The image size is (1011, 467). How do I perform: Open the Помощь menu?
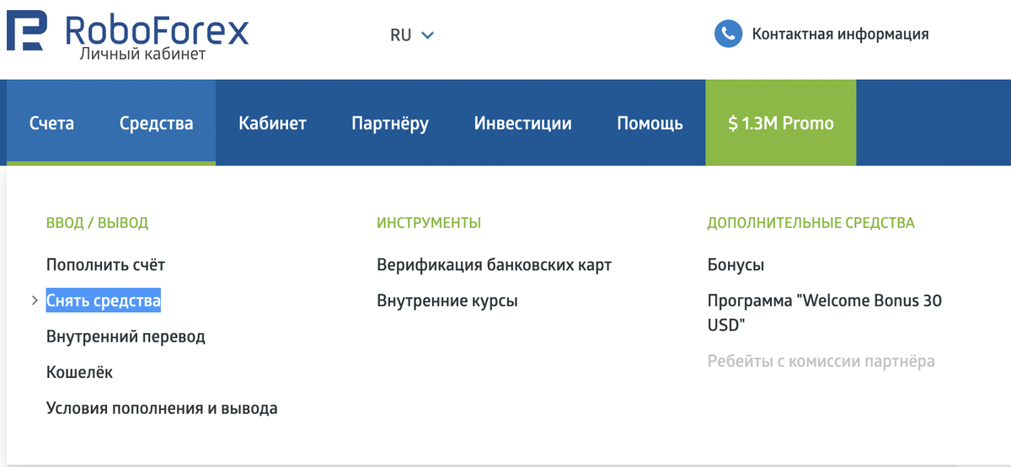(x=650, y=123)
